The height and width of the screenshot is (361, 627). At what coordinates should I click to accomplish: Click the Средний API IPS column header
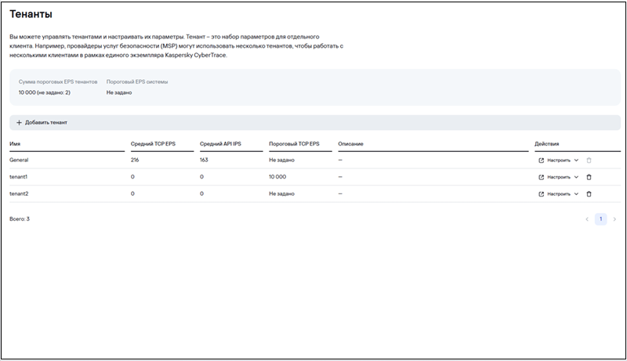coord(220,144)
